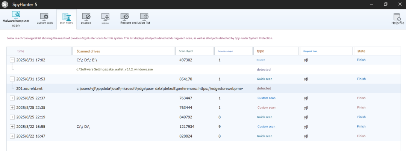Image resolution: width=406 pixels, height=151 pixels.
Task: Expand the 2025/8/25 22:19 scan entry
Action: tap(12, 117)
